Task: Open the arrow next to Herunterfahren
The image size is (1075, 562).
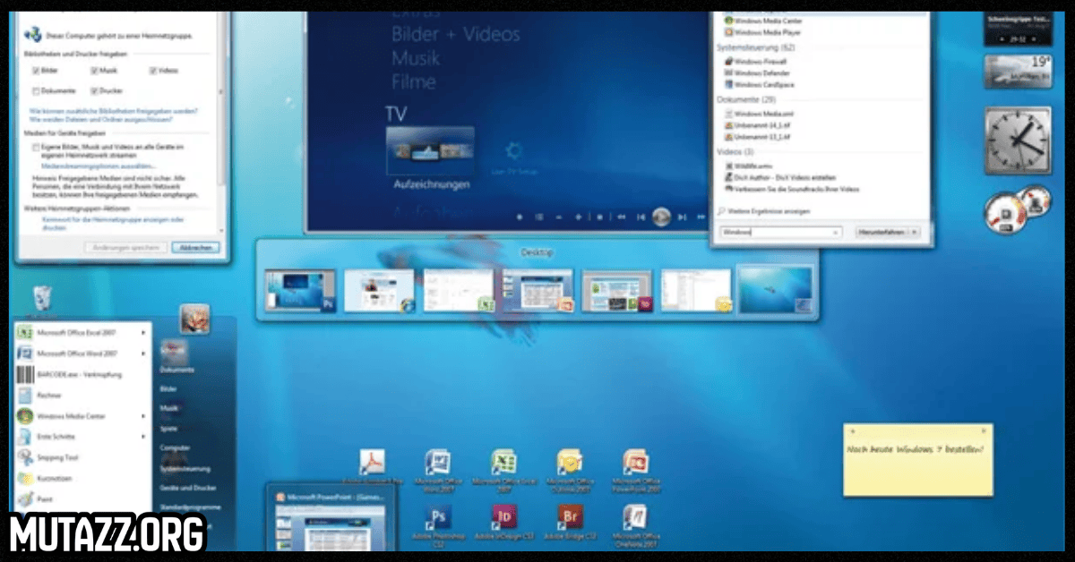Action: (913, 232)
